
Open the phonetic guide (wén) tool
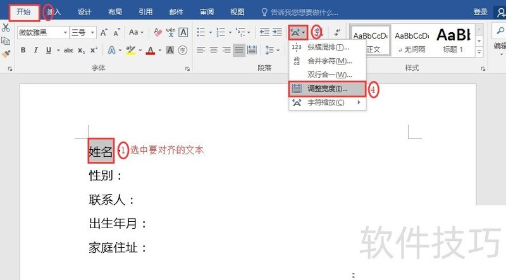click(x=171, y=32)
